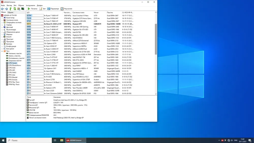254x143 pixels.
Task: Select FPU Julia benchmark in tree
Action: 12,75
